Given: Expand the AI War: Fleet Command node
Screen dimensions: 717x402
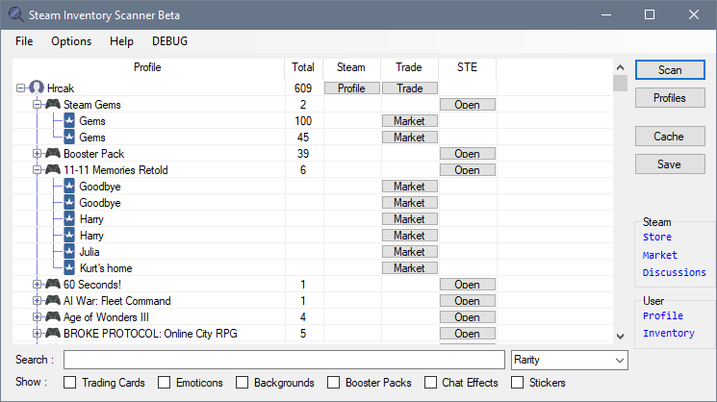Looking at the screenshot, I should coord(37,301).
